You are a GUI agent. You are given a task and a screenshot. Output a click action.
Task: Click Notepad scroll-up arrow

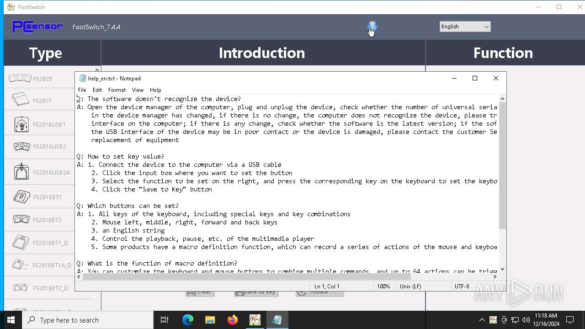pyautogui.click(x=502, y=98)
